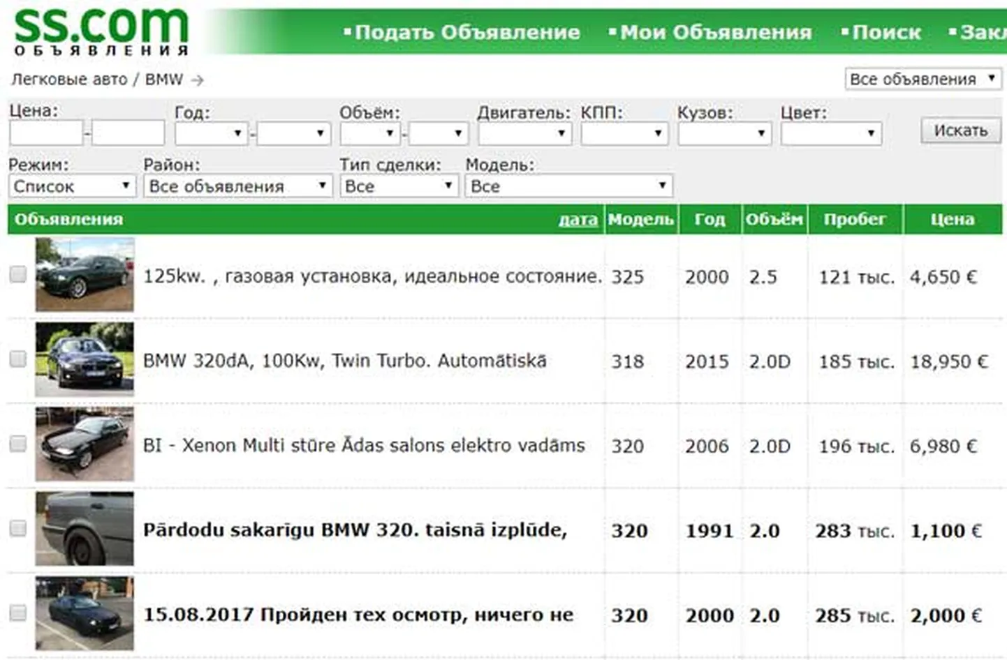
Task: Sort by the дата column link
Action: pos(578,220)
